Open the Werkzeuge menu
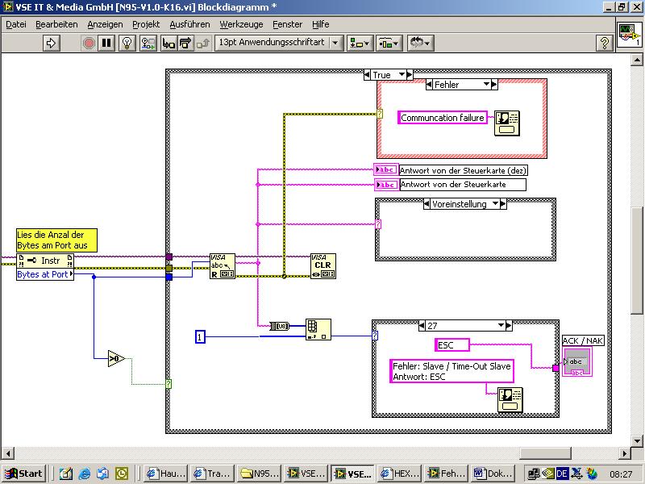 click(x=241, y=24)
